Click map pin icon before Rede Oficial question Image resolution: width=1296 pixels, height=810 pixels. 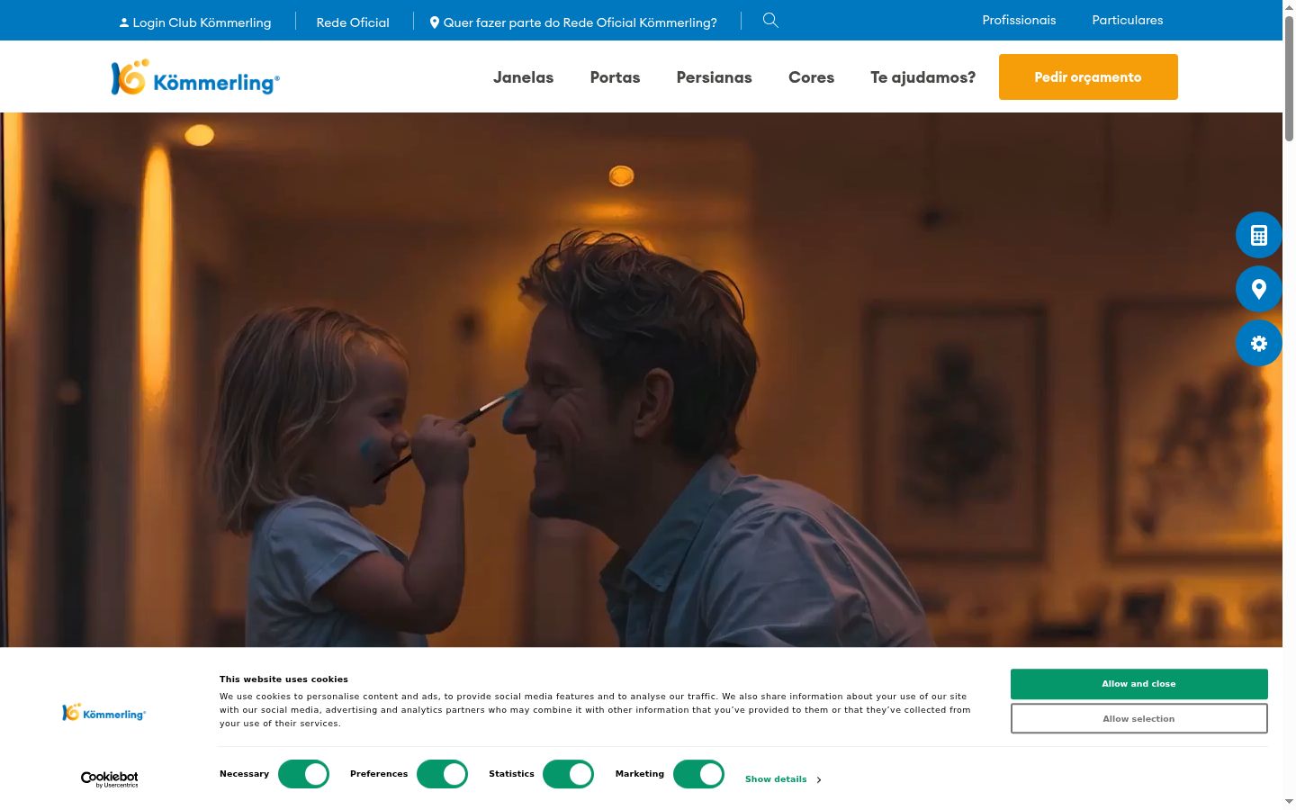pos(435,22)
